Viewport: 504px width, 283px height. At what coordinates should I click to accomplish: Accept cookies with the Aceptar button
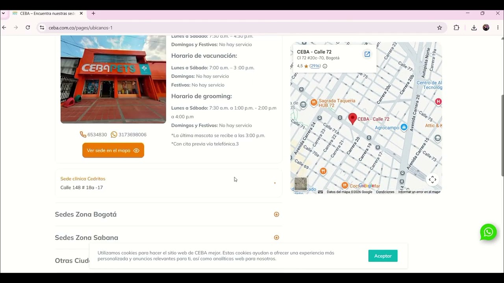point(383,256)
